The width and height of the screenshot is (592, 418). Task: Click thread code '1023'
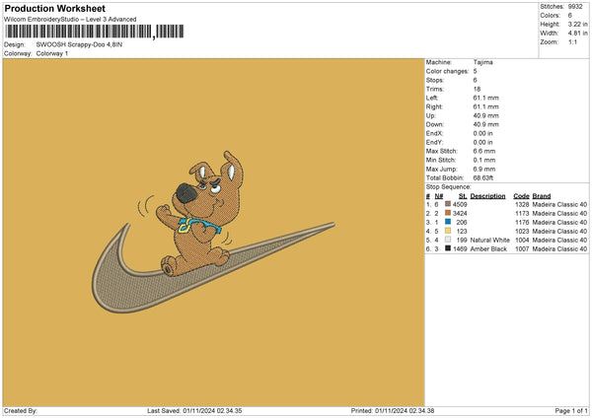522,232
